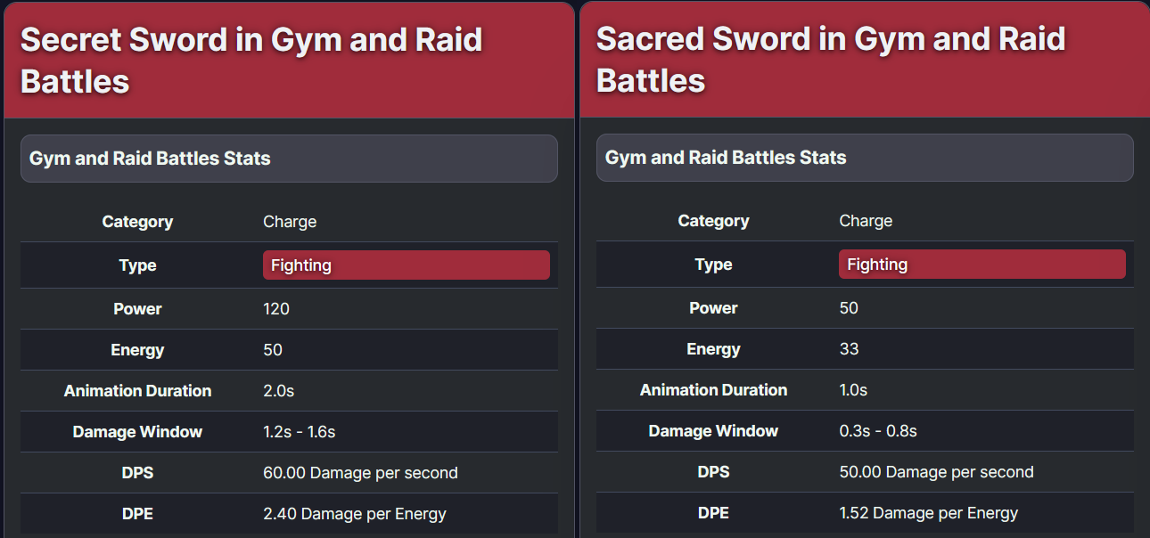Click the Secret Sword in Gym and Raid Battles heading

251,61
